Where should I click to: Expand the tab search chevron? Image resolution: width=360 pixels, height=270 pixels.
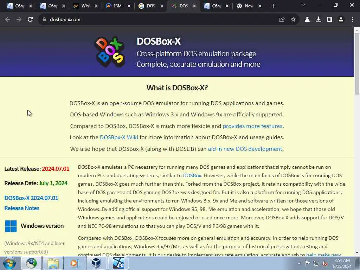click(303, 5)
